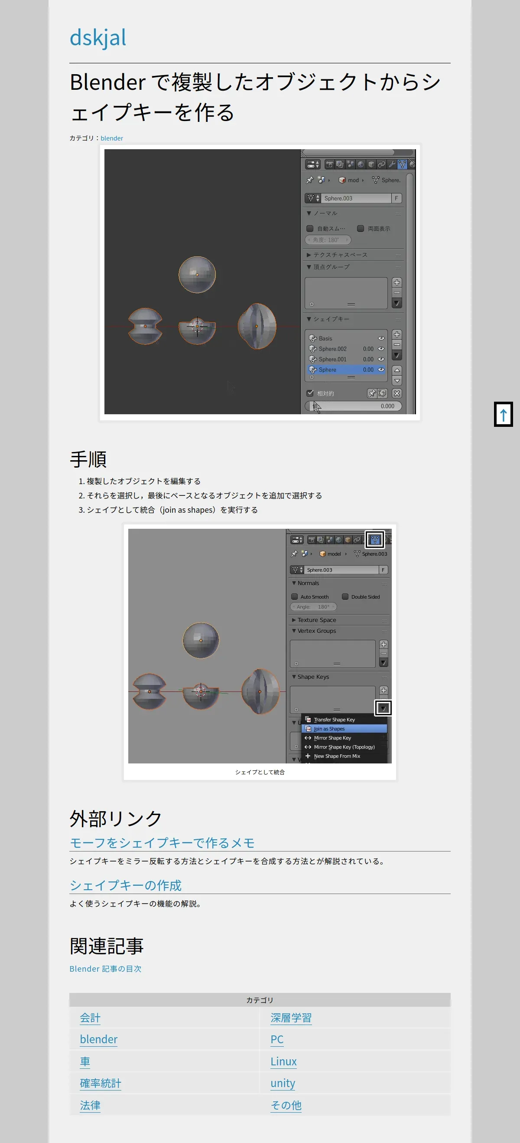
Task: Toggle the eye icon on the Basis shape key
Action: pyautogui.click(x=381, y=338)
